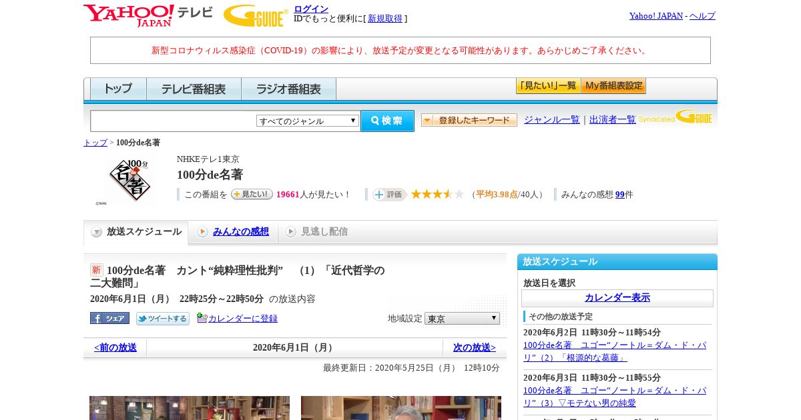Select the 見逃し配信 tab
The width and height of the screenshot is (801, 420).
coord(324,231)
